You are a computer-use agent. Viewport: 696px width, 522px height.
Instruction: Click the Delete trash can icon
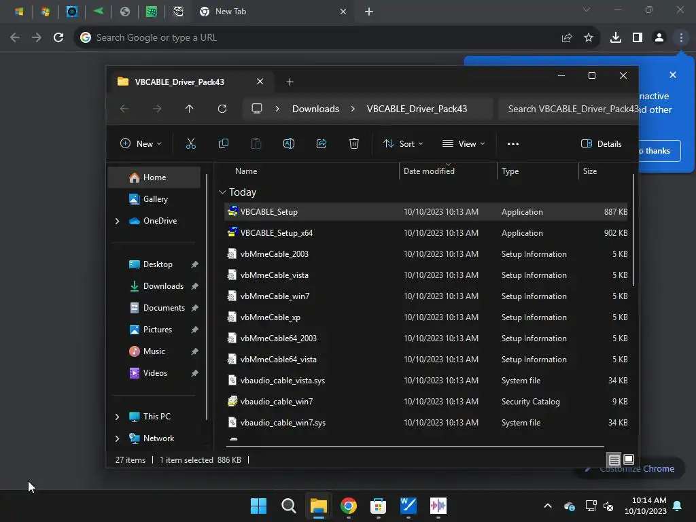tap(353, 144)
